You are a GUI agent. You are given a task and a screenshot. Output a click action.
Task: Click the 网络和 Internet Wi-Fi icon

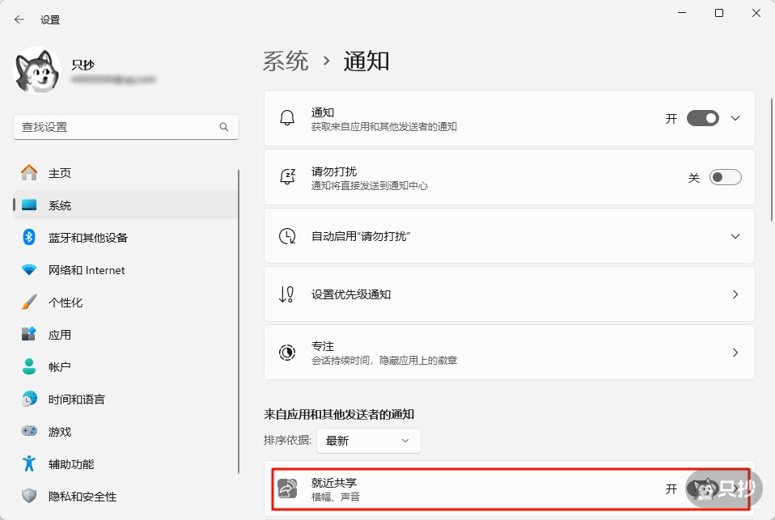pyautogui.click(x=29, y=270)
